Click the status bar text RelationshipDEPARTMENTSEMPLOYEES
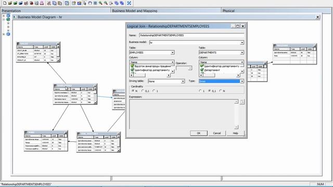Viewport: 333px width, 187px height. [x=27, y=184]
